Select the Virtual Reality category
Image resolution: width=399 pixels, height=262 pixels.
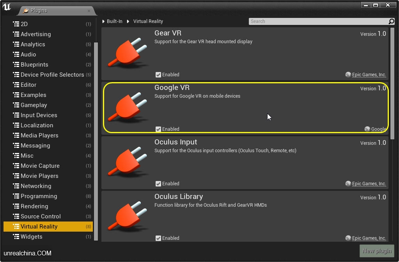coord(39,227)
